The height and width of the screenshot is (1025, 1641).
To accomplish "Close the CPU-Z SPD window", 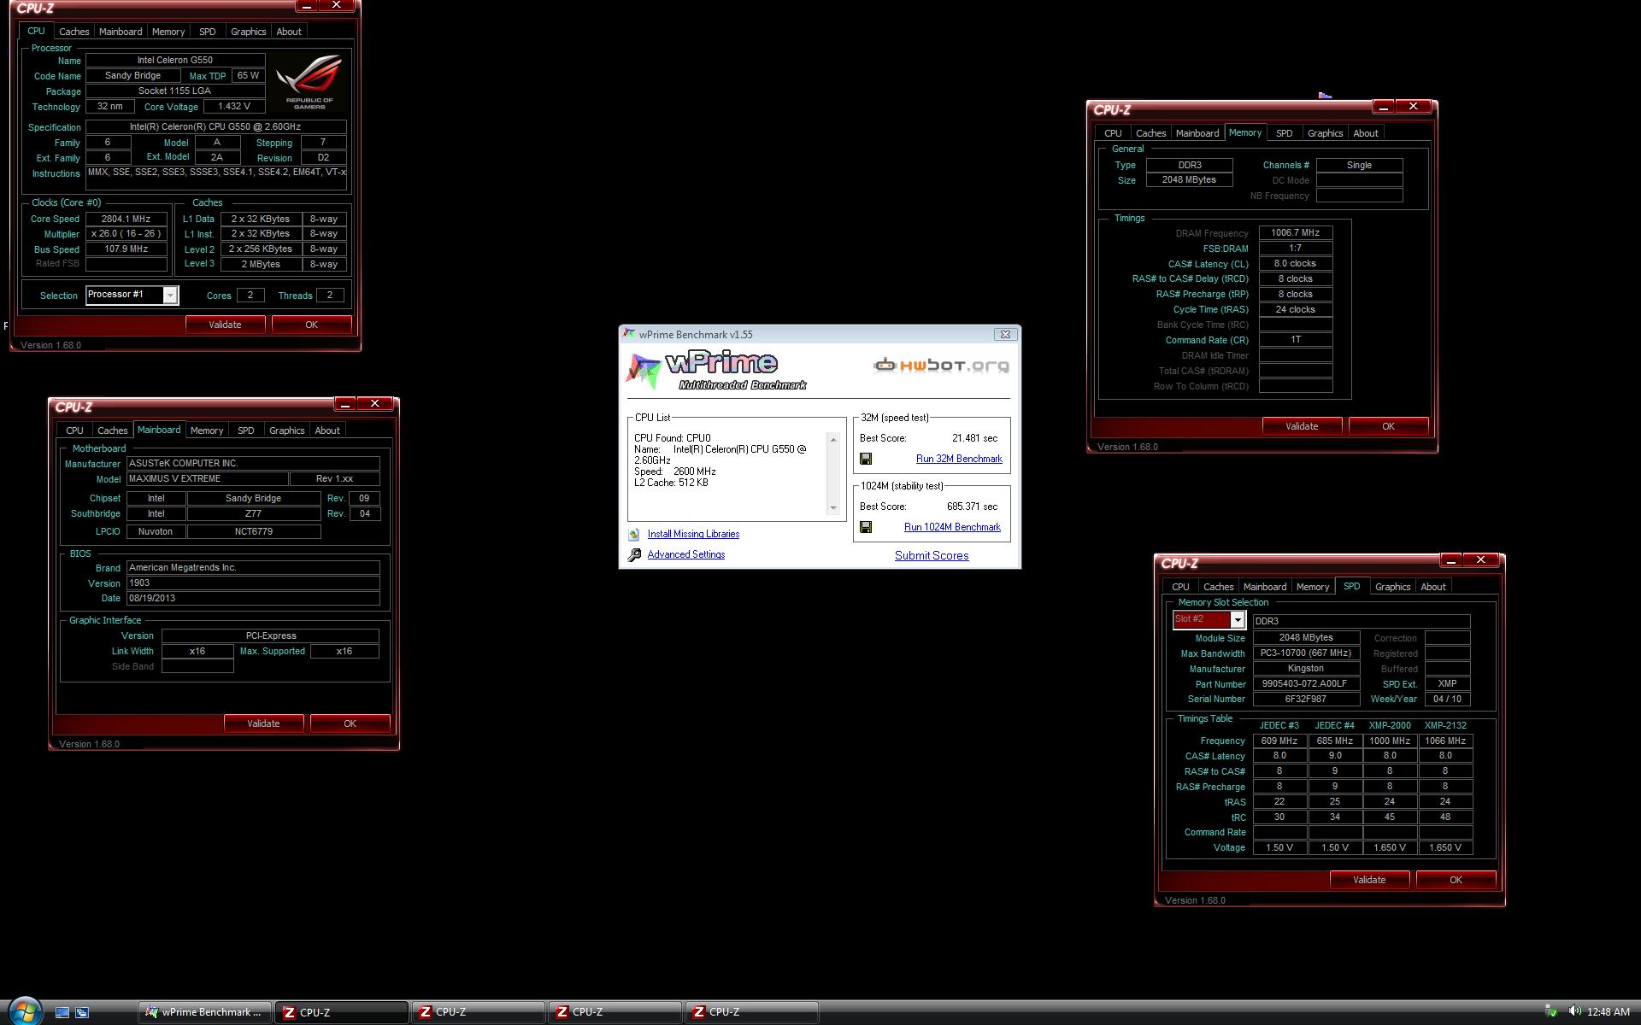I will click(1480, 560).
